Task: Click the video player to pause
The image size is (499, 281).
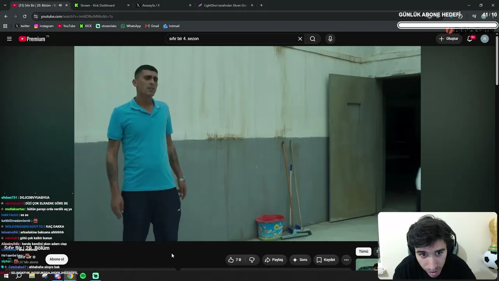Action: pyautogui.click(x=247, y=144)
